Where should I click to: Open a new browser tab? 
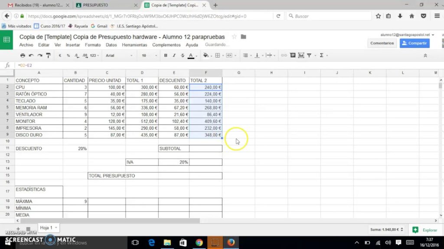pyautogui.click(x=215, y=5)
